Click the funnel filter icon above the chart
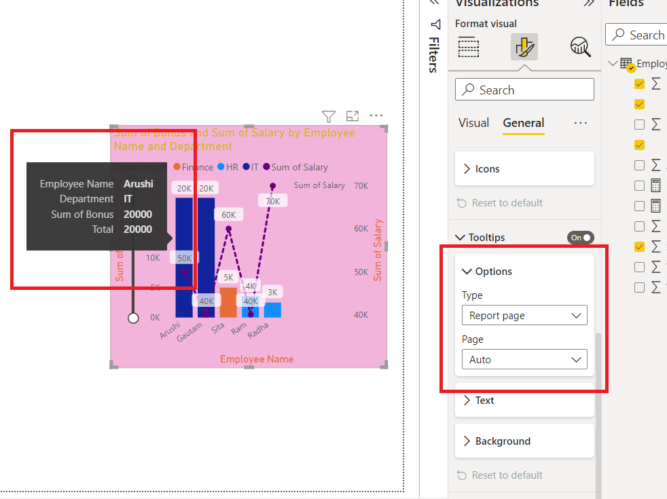The image size is (667, 499). 328,116
